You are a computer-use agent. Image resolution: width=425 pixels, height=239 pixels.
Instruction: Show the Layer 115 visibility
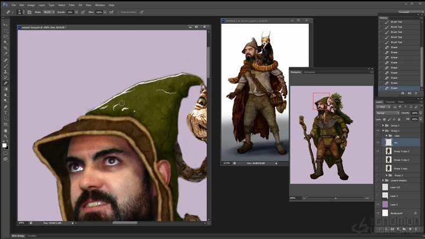pyautogui.click(x=378, y=187)
